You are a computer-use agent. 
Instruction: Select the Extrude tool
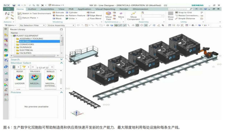tap(58, 13)
